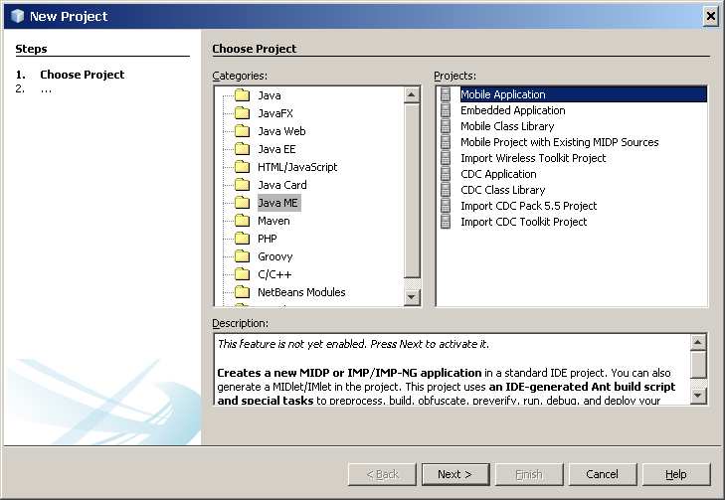Choose Import Wireless Toolkit Project
This screenshot has height=500, width=725.
[533, 158]
